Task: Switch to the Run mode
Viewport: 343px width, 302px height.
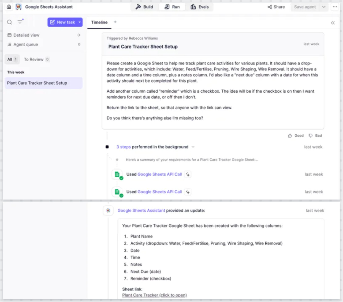Action: pos(172,7)
